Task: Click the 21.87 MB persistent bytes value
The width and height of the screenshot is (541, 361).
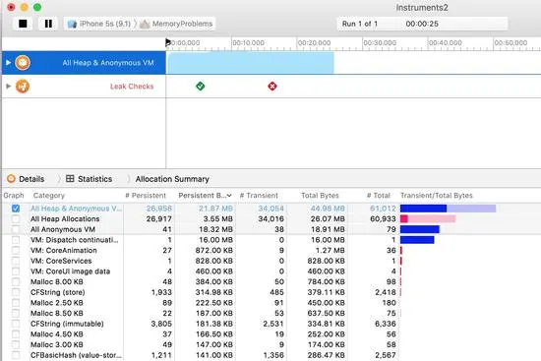Action: [x=215, y=209]
